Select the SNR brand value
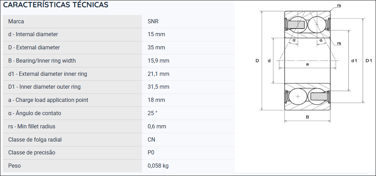The height and width of the screenshot is (176, 376). pyautogui.click(x=153, y=21)
